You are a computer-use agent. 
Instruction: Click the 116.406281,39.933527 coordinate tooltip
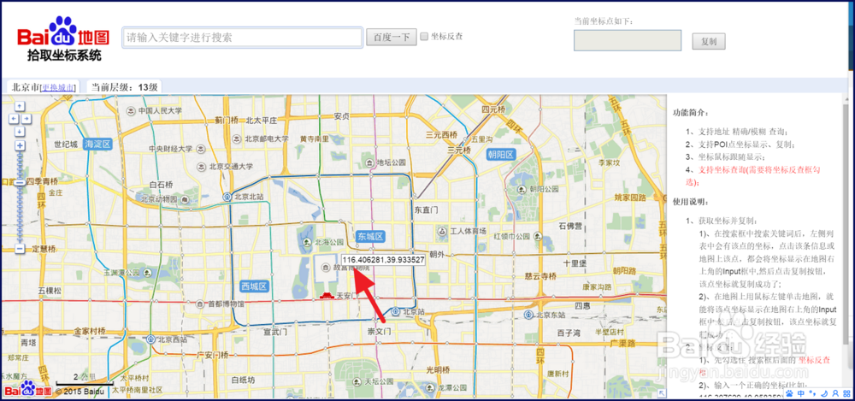[384, 260]
